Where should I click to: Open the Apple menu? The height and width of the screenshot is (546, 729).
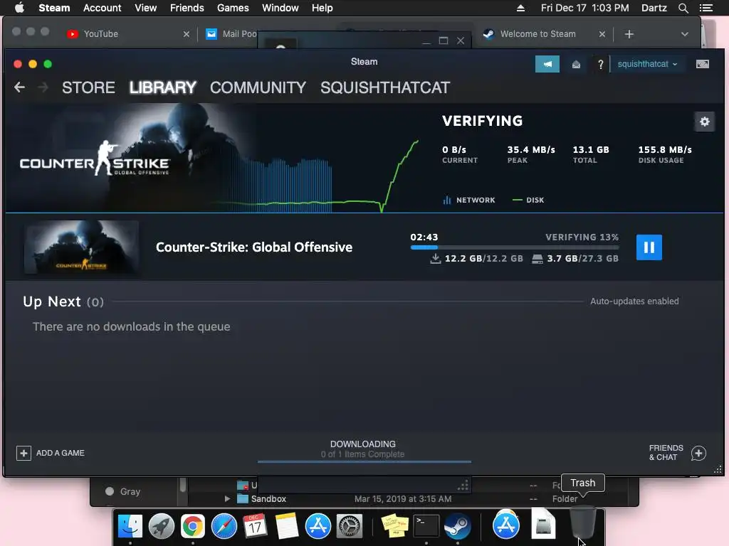click(19, 8)
